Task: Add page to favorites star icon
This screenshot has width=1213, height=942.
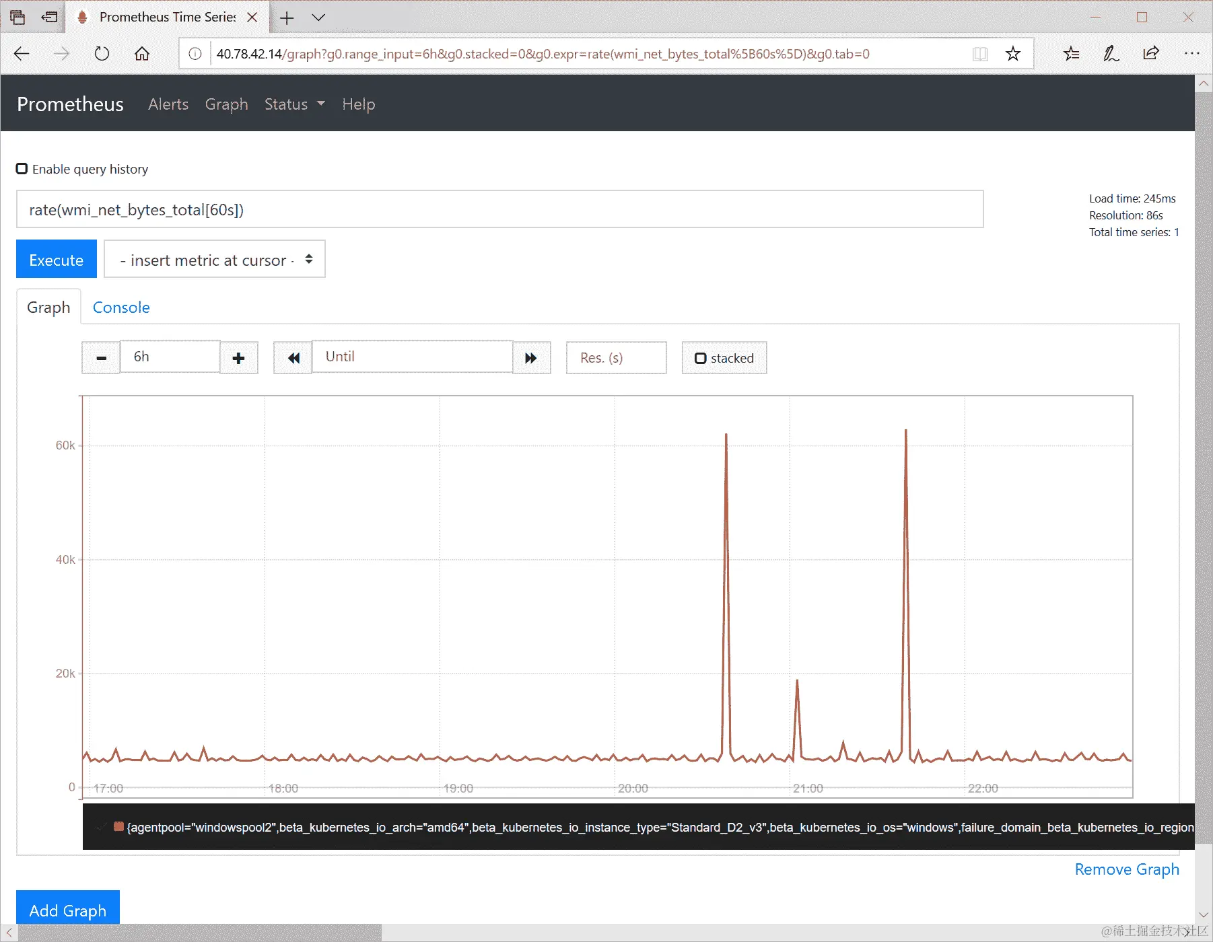Action: click(1012, 54)
